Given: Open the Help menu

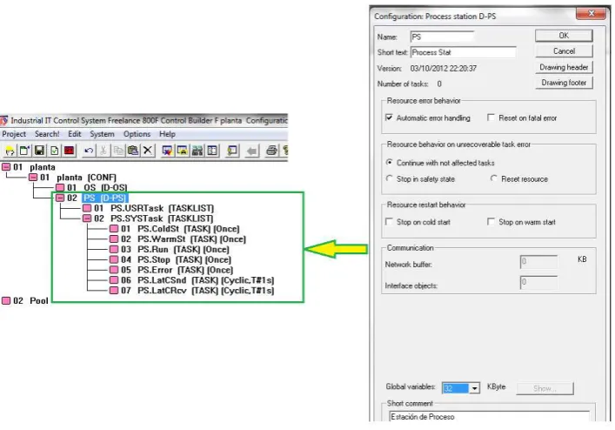Looking at the screenshot, I should 167,134.
